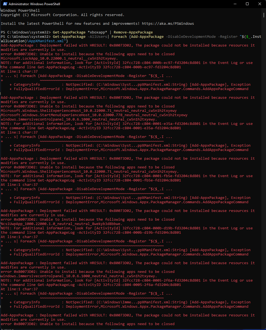266x330 pixels.
Task: Click the "Install the latest PowerShell" message
Action: 97,23
